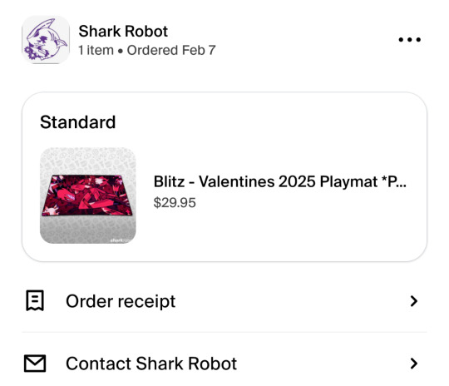Open the Contact Shark Robot row
The height and width of the screenshot is (386, 449).
pyautogui.click(x=224, y=364)
